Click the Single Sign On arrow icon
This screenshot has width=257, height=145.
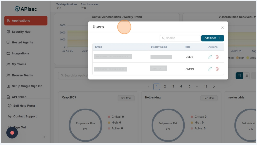pos(8,86)
